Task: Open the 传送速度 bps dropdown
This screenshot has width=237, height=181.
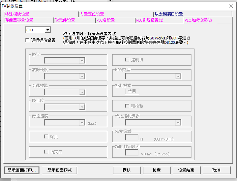Action: point(81,123)
